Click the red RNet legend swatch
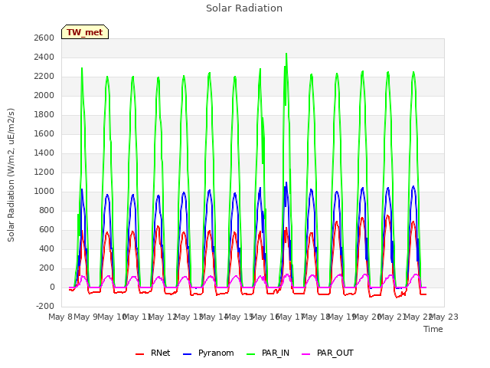This screenshot has width=490, height=368. click(x=139, y=354)
